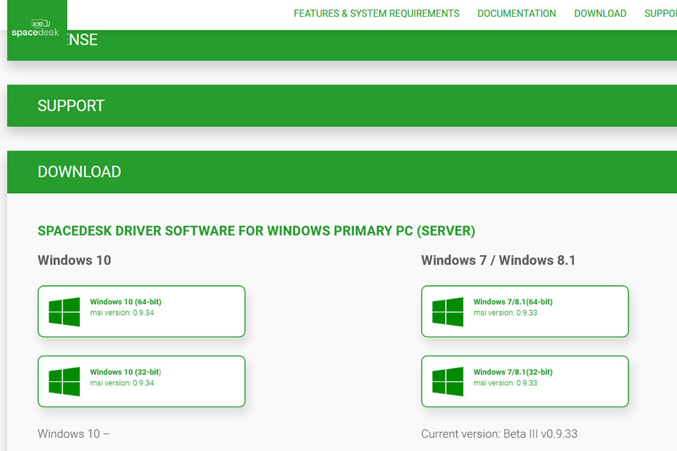Click 'msi version: 0.9.34' under Windows 10 (64-bit)

point(122,312)
